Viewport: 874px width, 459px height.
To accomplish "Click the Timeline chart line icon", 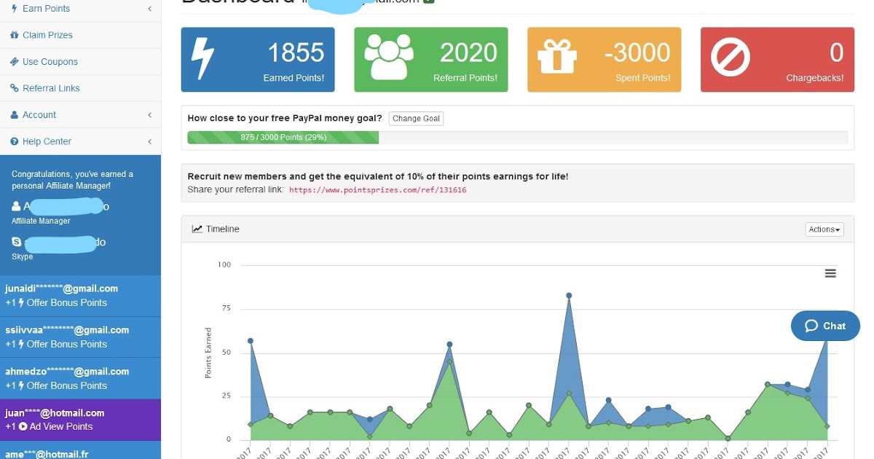I will (x=197, y=229).
